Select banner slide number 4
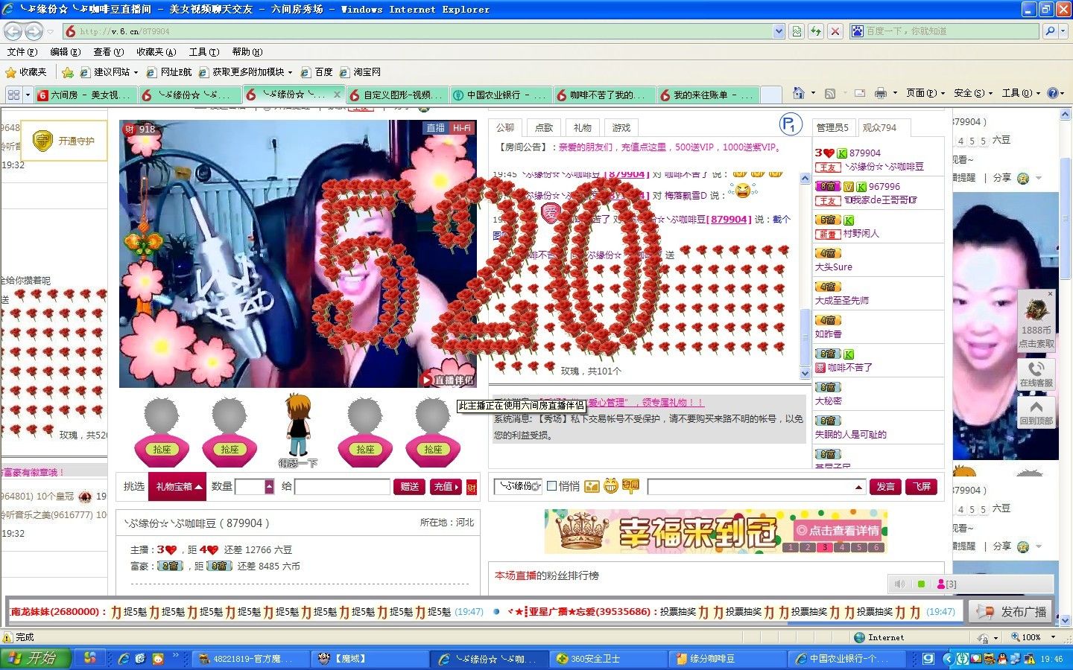This screenshot has height=670, width=1073. click(x=843, y=547)
